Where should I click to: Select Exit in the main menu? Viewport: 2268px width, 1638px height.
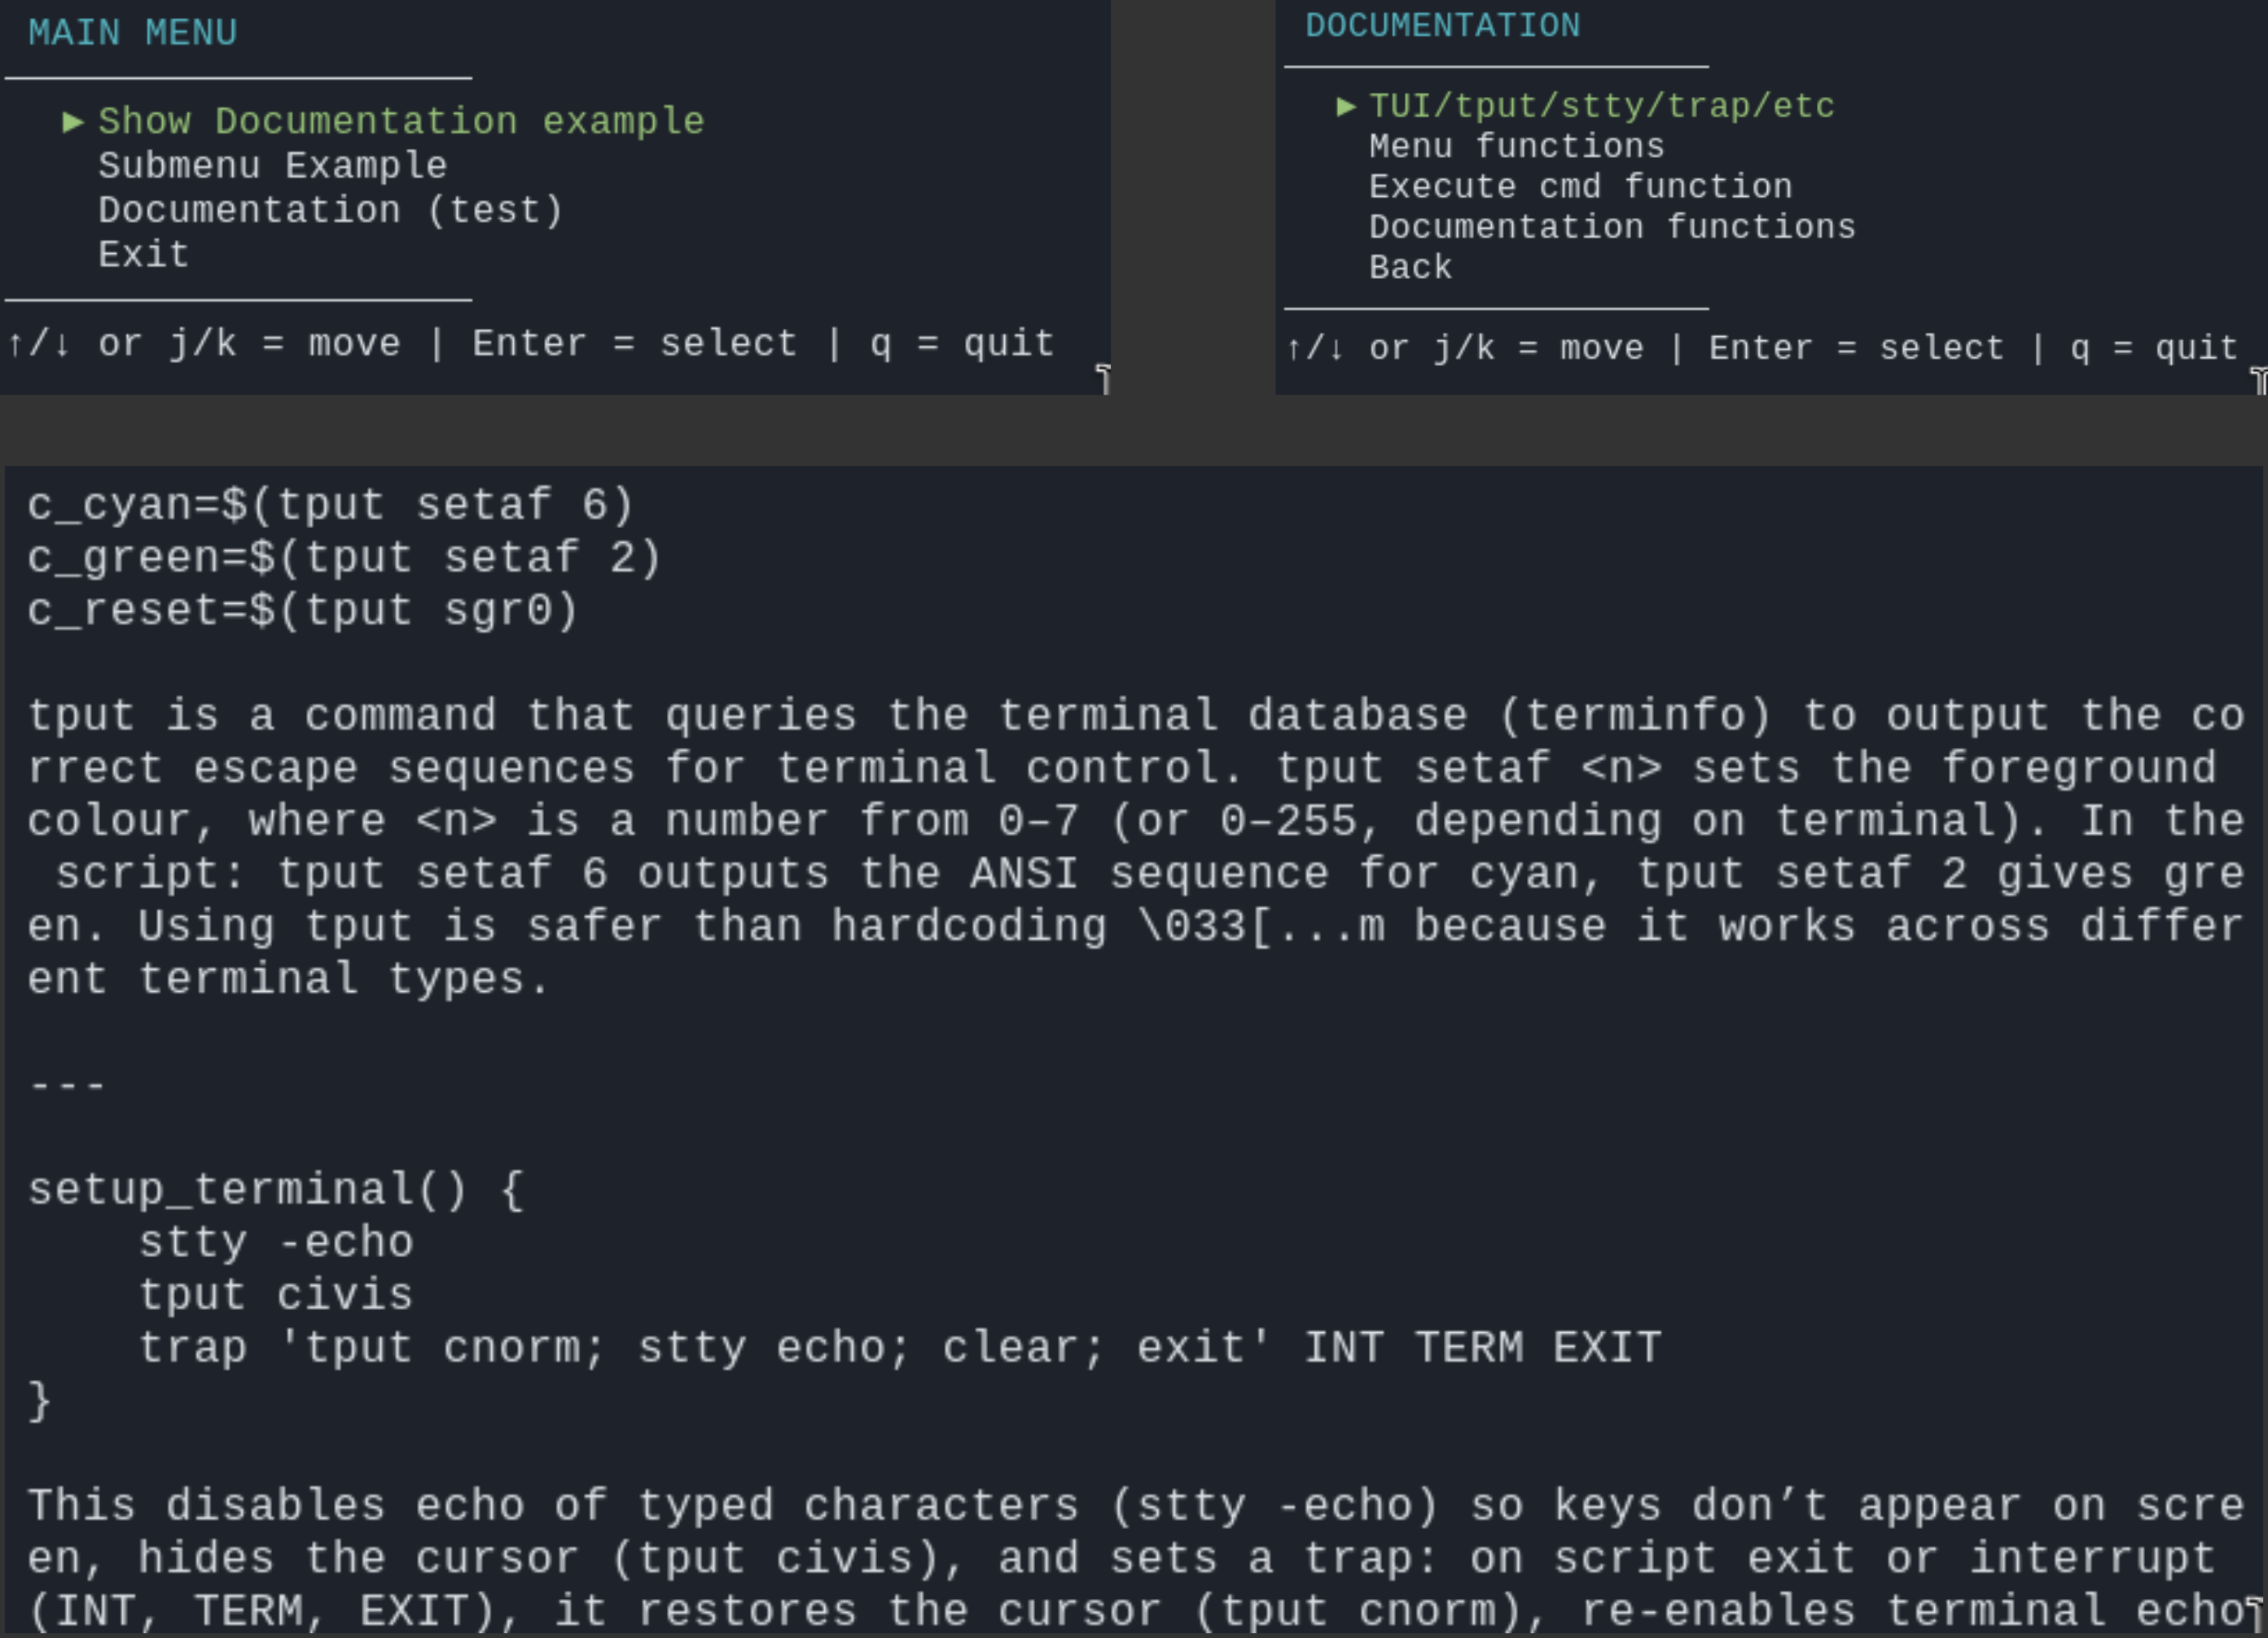[144, 255]
